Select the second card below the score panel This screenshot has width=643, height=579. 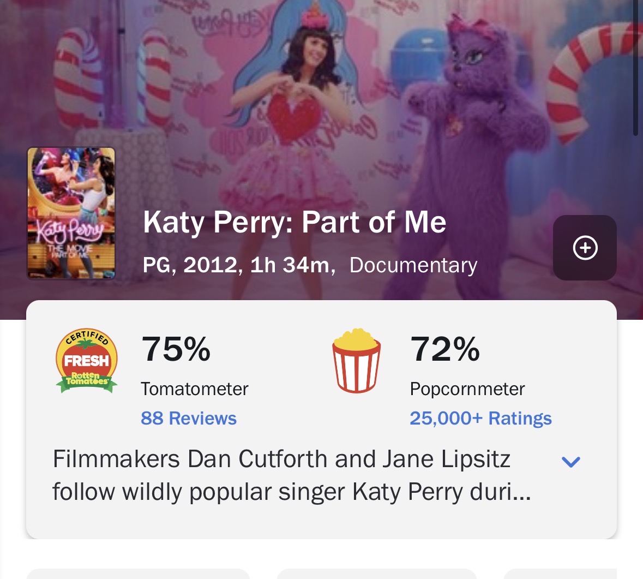pos(377,574)
